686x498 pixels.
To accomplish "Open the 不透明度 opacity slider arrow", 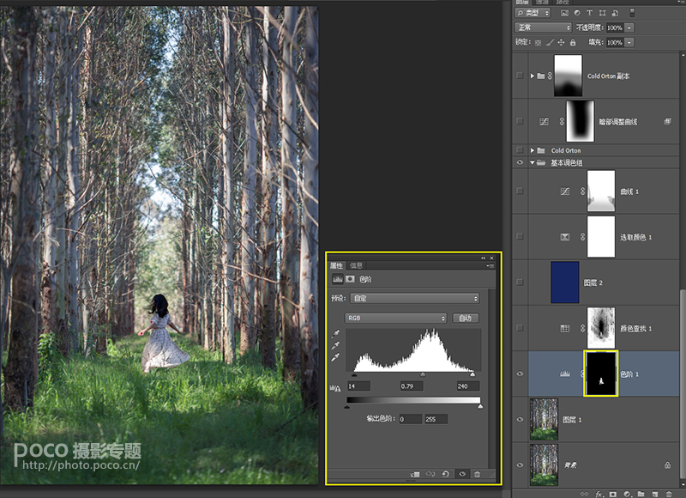I will click(x=629, y=27).
